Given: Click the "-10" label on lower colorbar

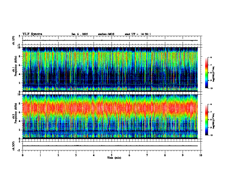Looking at the screenshot, I should pos(211,135).
